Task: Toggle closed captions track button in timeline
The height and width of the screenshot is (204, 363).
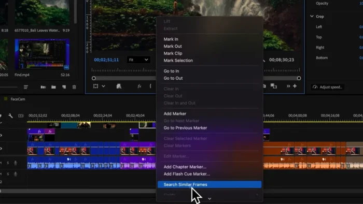Action: pos(21,116)
